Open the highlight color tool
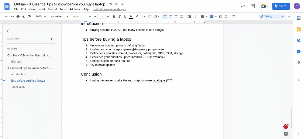The image size is (304, 139). 137,16
